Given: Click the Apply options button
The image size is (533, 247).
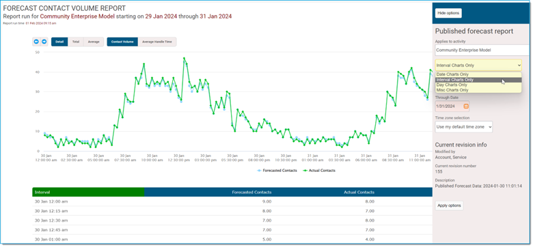Looking at the screenshot, I should pos(449,205).
